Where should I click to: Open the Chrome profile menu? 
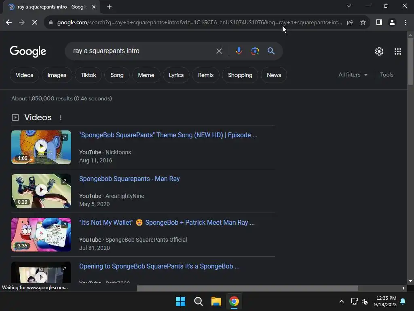(392, 23)
